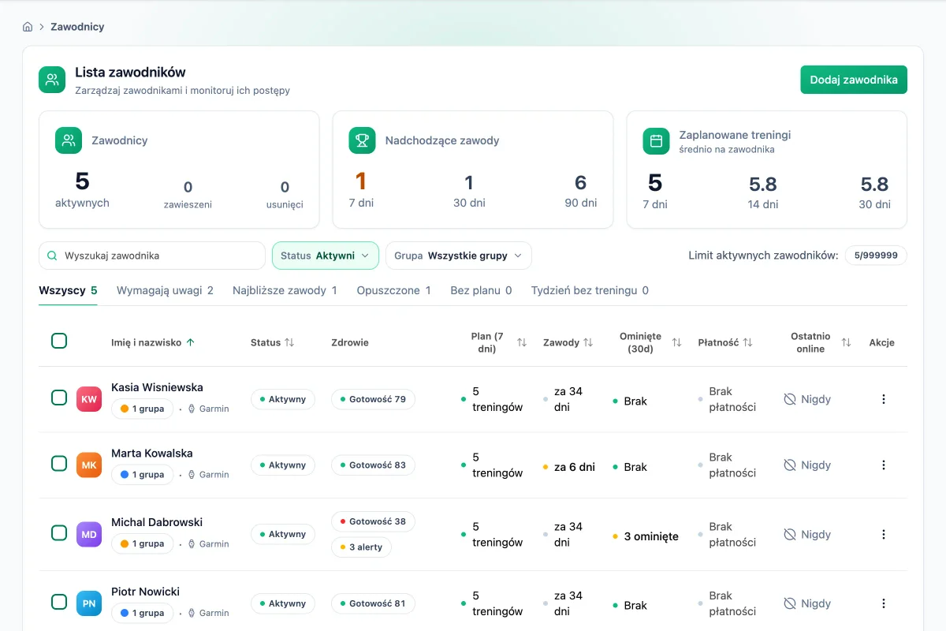This screenshot has height=631, width=946.
Task: Click the Zawodnicy card people icon
Action: tap(69, 140)
